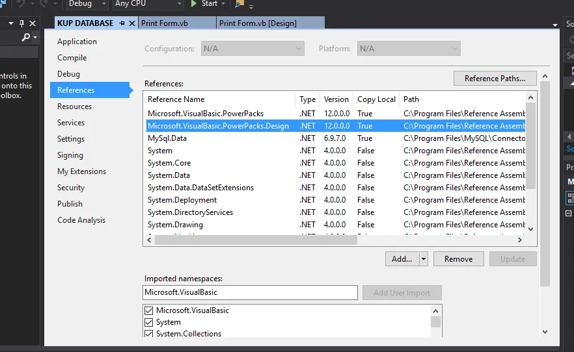
Task: Click the references list horizontal scrollbar thumb
Action: 256,240
